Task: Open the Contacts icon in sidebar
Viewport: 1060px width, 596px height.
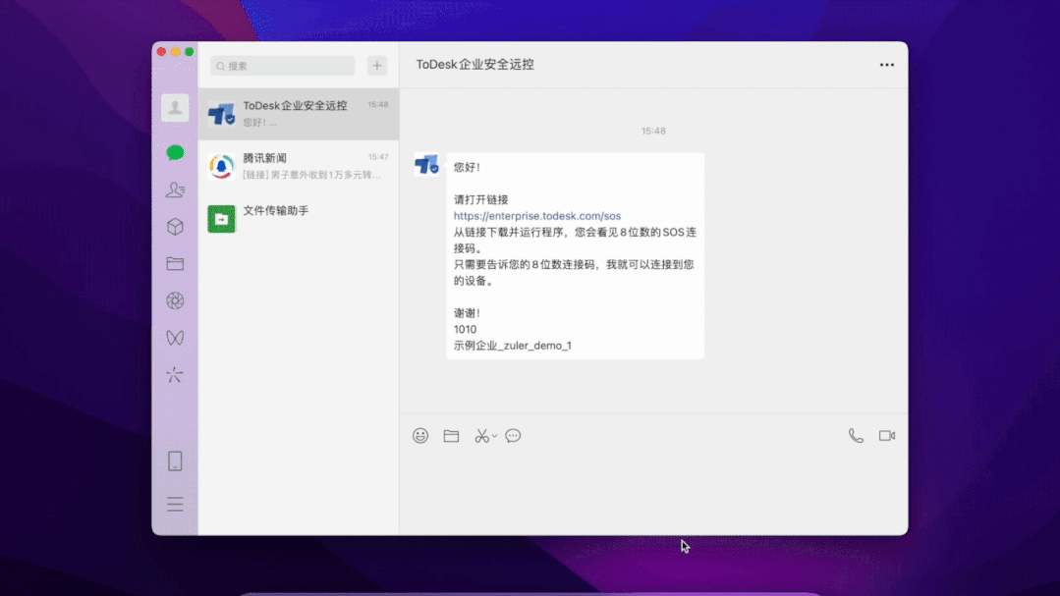Action: pos(175,190)
